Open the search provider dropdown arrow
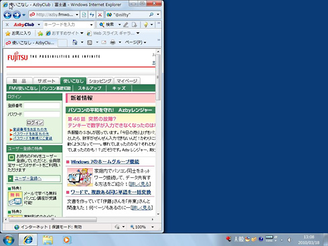Screen dimensions: 328x246 point(158,15)
